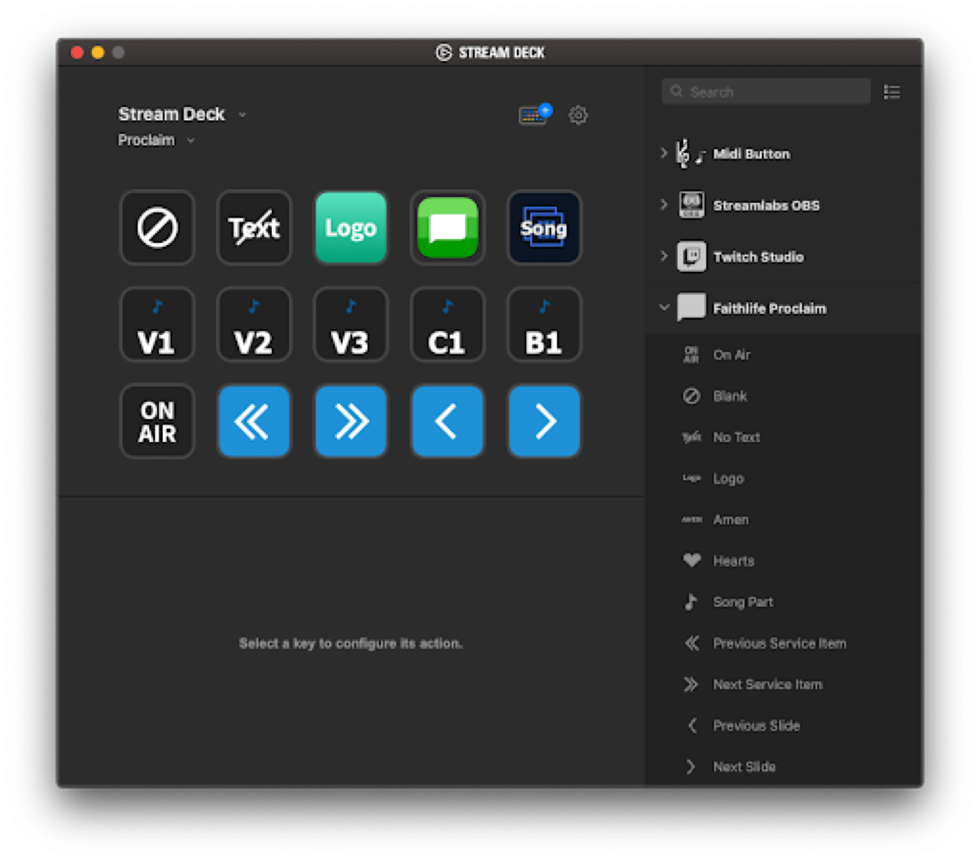
Task: Click the Faithlife Proclaim plugin icon
Action: pyautogui.click(x=691, y=308)
